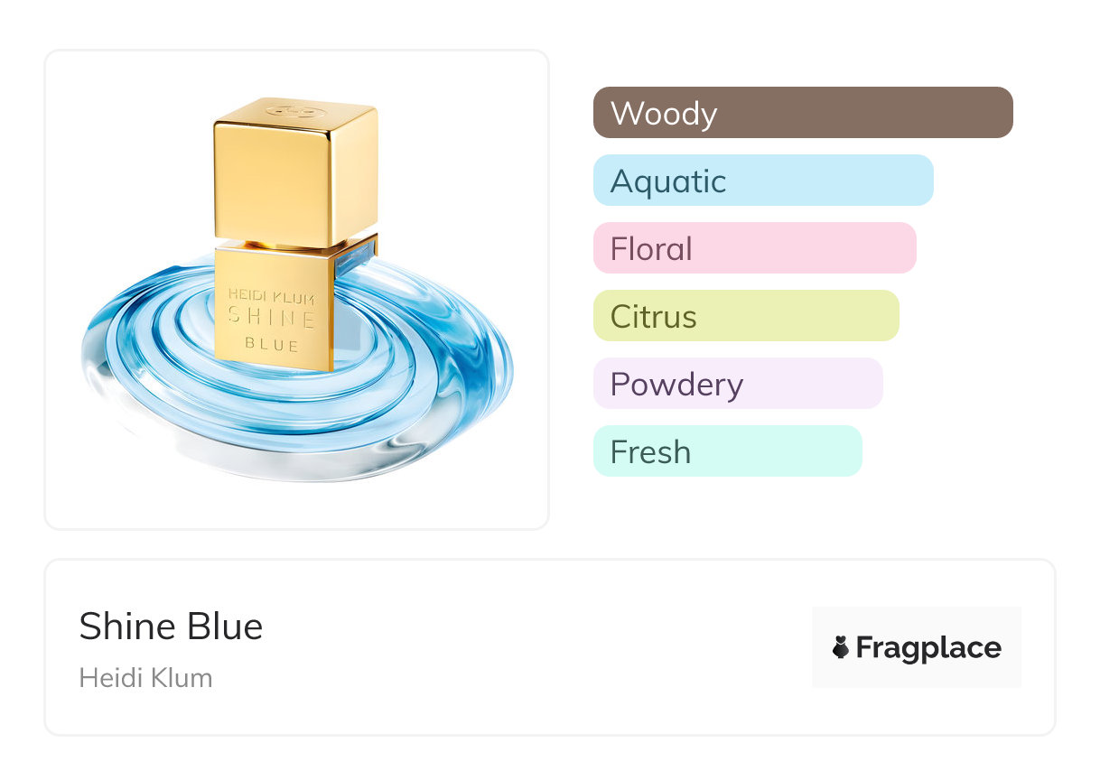Click the Heidi Klum brand name under the title
Viewport: 1100px width, 780px height.
145,678
